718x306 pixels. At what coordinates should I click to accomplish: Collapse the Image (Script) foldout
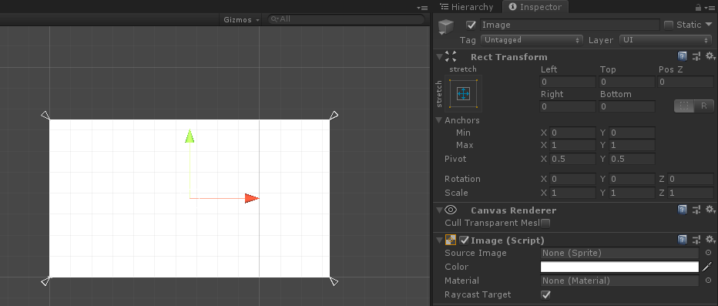pos(439,240)
